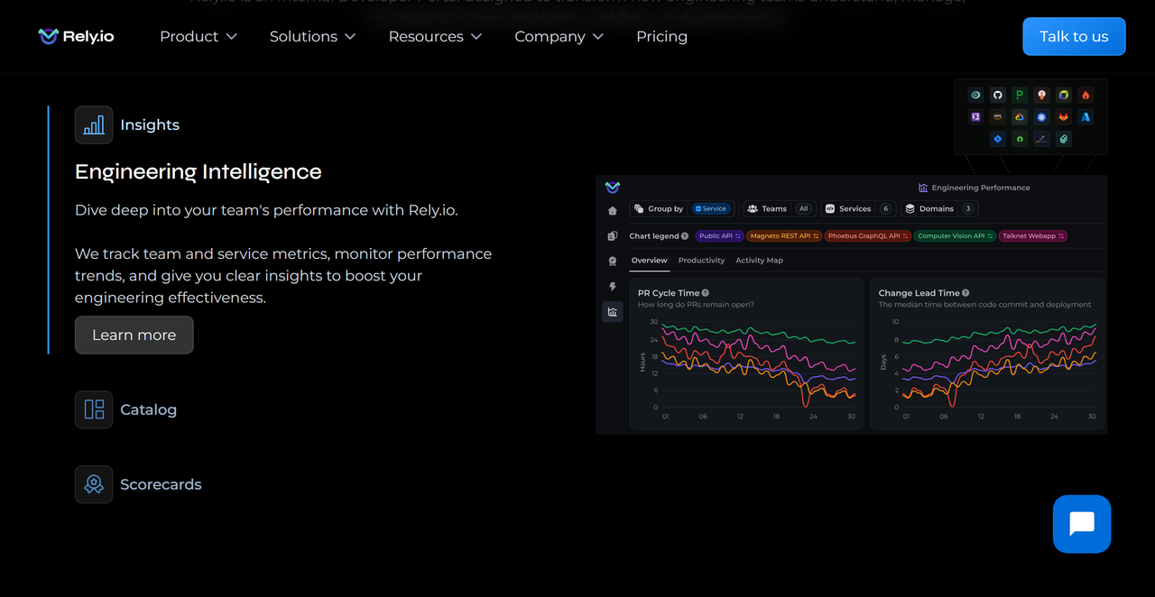The height and width of the screenshot is (597, 1155).
Task: Click the orange flame integration icon
Action: [1086, 95]
